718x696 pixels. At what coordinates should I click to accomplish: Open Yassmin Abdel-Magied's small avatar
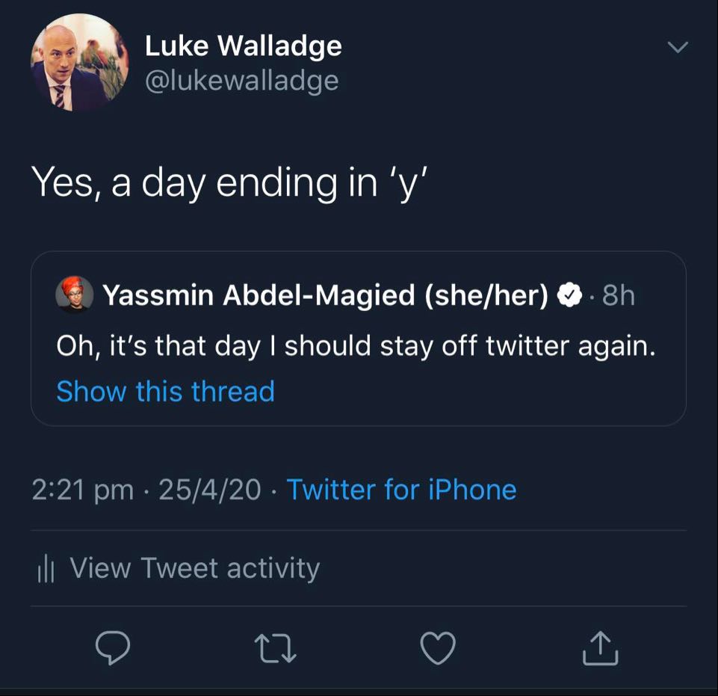[75, 295]
